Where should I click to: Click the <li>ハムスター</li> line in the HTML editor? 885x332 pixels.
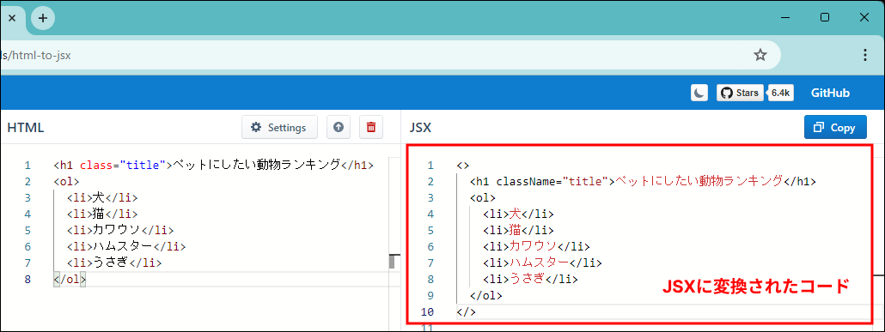coord(125,247)
